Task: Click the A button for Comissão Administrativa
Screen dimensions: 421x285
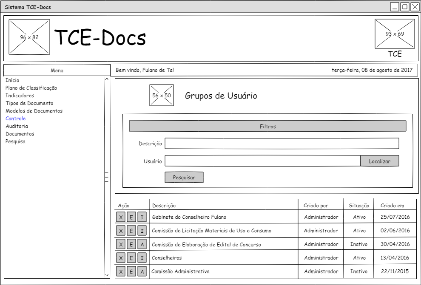Action: pyautogui.click(x=142, y=272)
